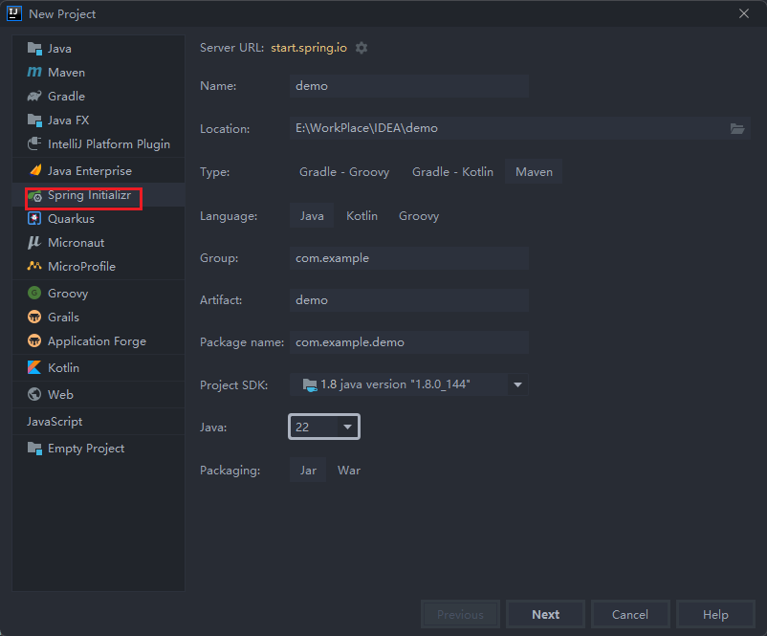
Task: Select Maven project type option
Action: (534, 172)
